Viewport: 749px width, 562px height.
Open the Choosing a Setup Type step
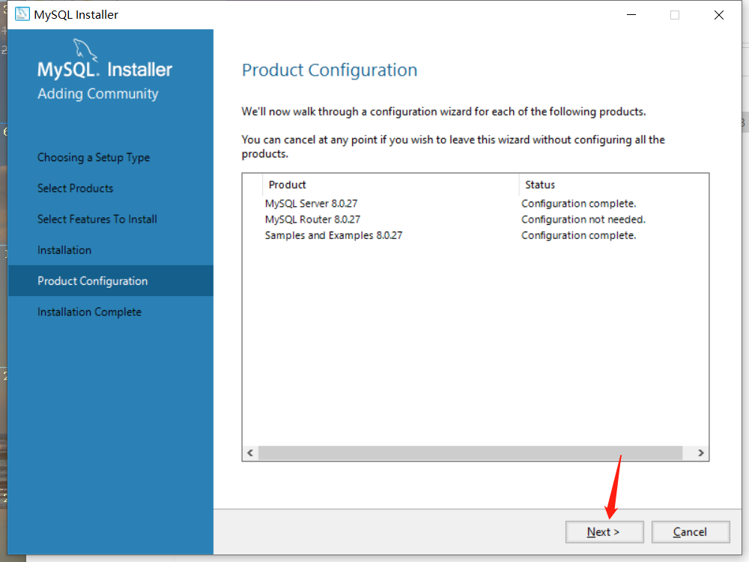coord(94,157)
